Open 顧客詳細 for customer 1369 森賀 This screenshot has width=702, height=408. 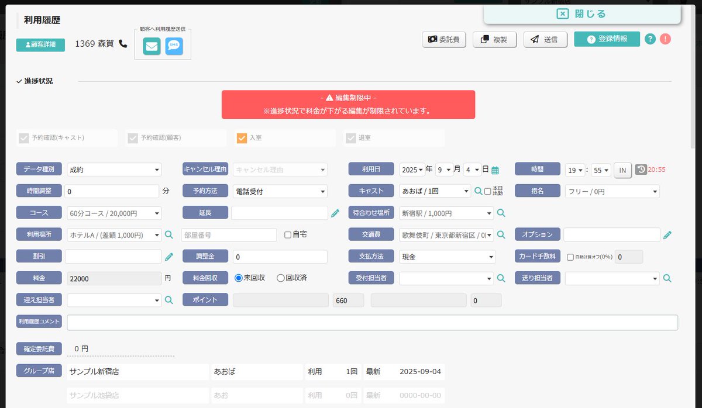pos(40,45)
